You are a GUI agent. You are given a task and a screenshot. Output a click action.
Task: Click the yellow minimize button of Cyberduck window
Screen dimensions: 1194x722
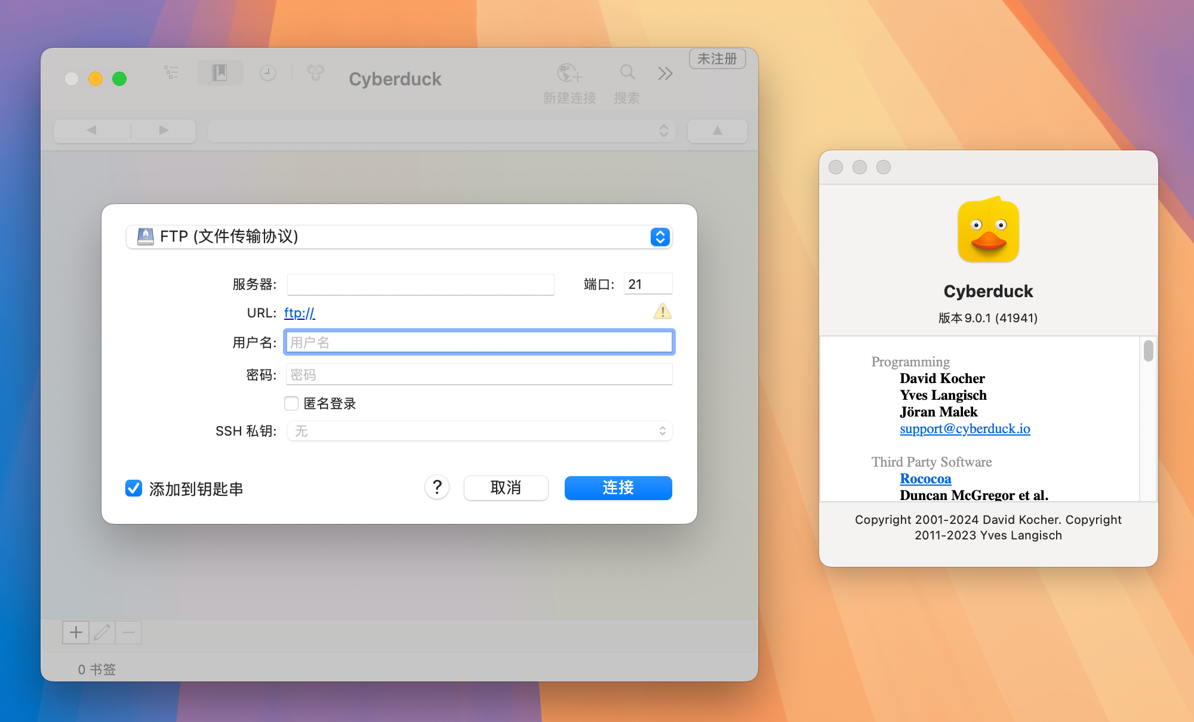(x=96, y=79)
